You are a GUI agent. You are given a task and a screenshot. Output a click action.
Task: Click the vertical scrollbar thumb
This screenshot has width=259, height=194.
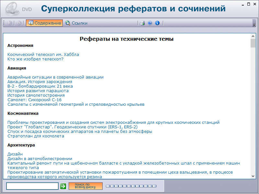(253, 43)
